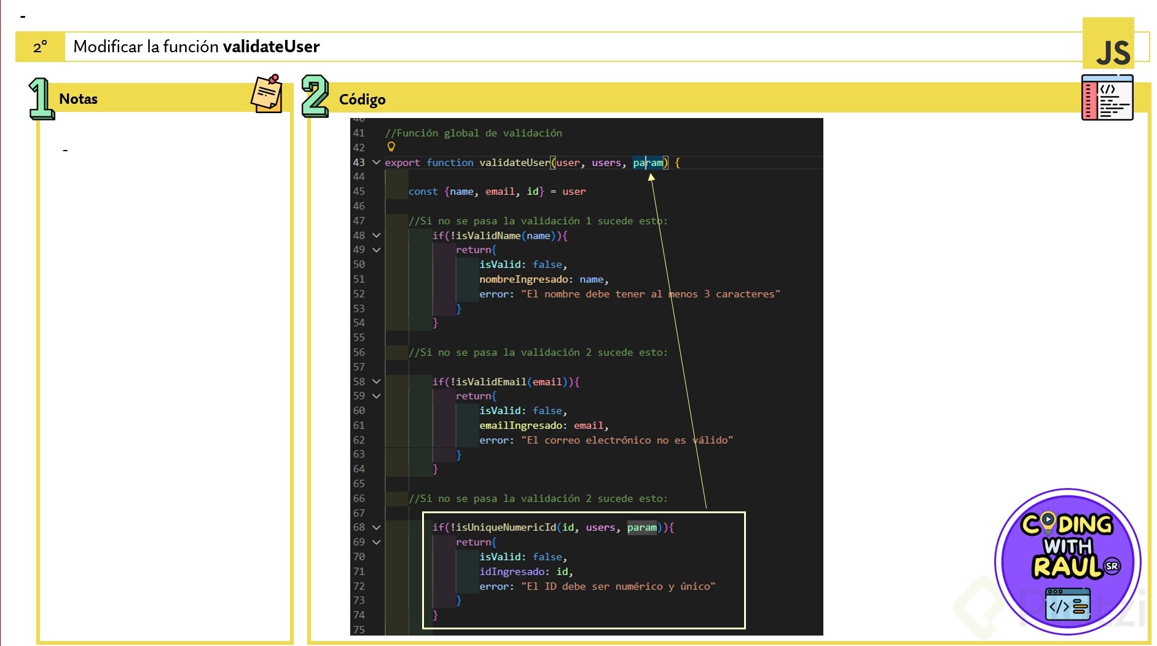1157x646 pixels.
Task: Click the yellow JS logo
Action: (1108, 43)
